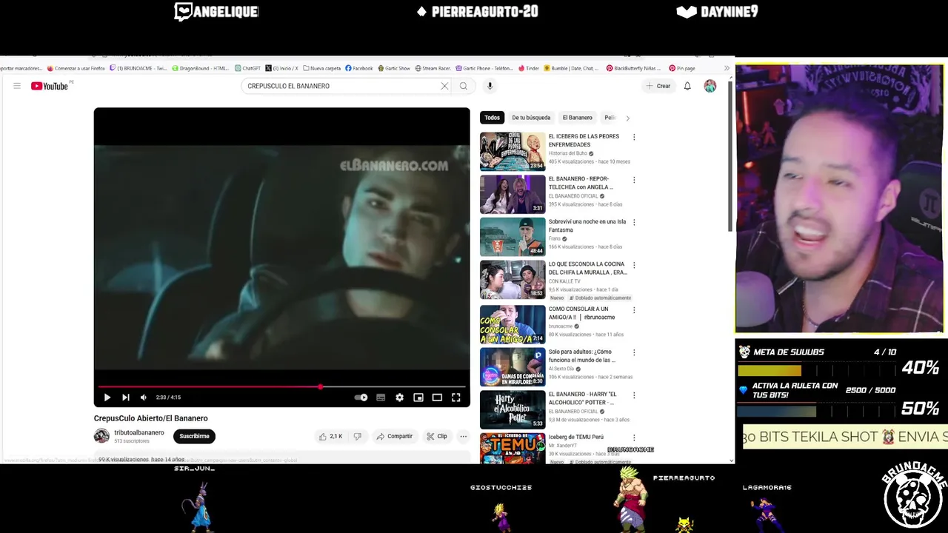
Task: Open options for the HARRY POTTER video
Action: (x=634, y=395)
